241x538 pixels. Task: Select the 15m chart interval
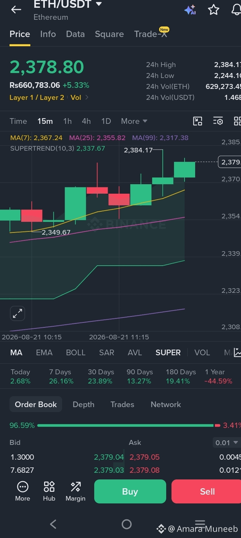[x=45, y=121]
